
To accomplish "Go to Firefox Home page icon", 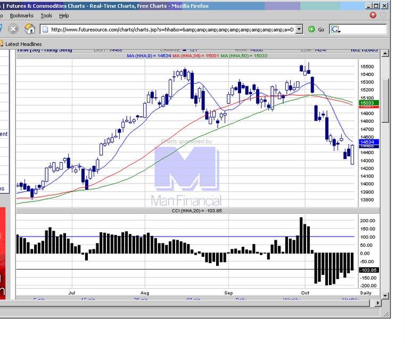I will point(30,29).
